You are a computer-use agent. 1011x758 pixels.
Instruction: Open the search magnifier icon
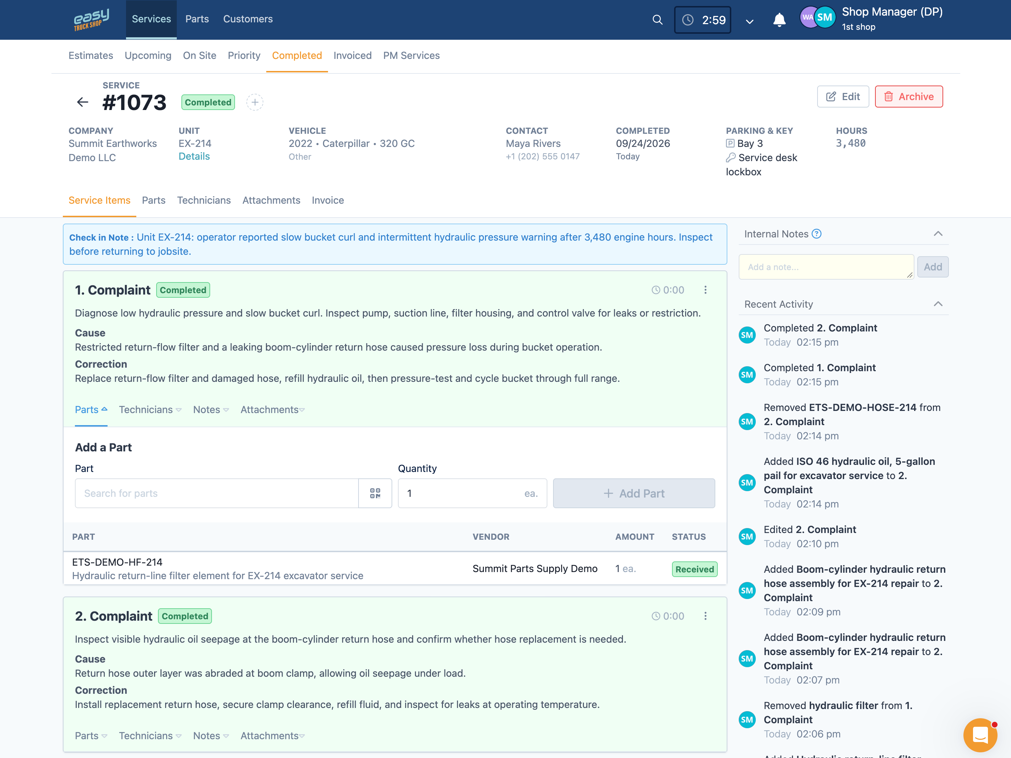(x=657, y=20)
